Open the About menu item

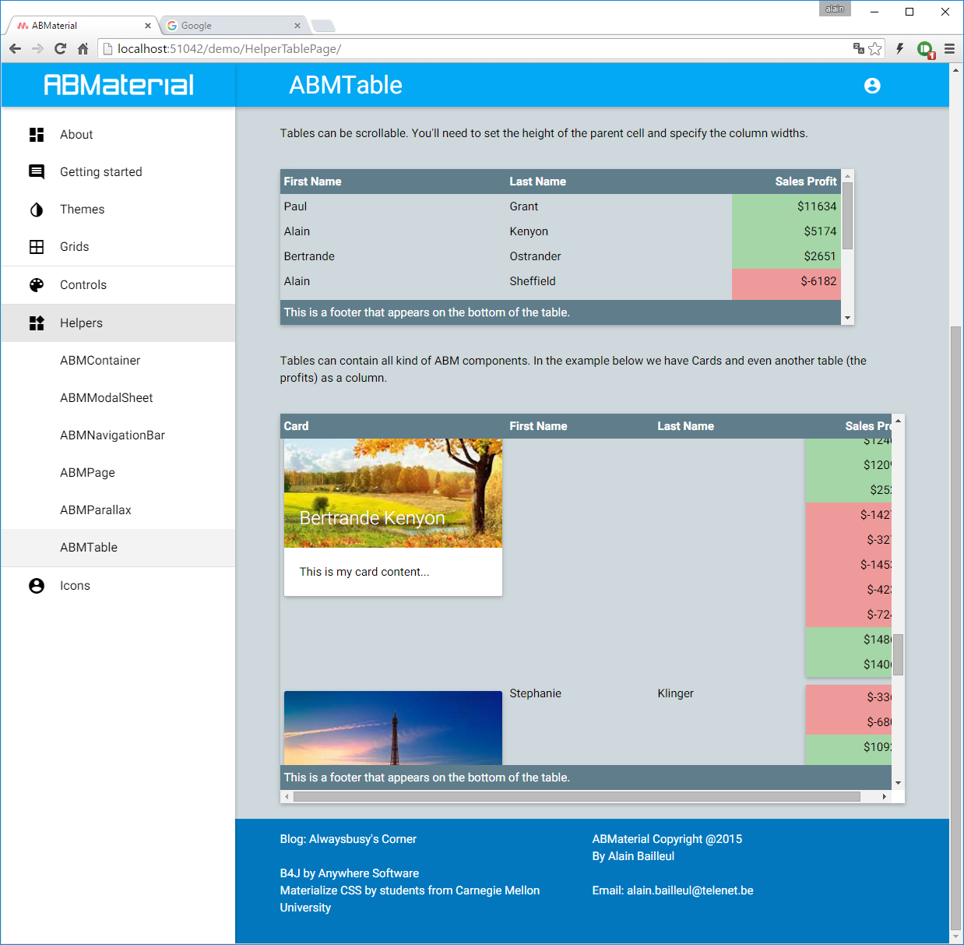[118, 135]
